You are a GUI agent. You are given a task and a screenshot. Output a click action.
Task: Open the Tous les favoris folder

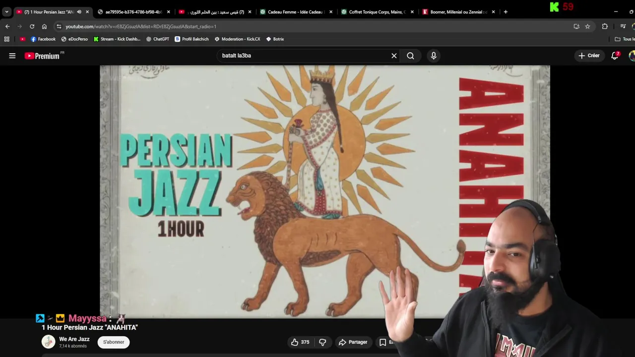click(625, 39)
